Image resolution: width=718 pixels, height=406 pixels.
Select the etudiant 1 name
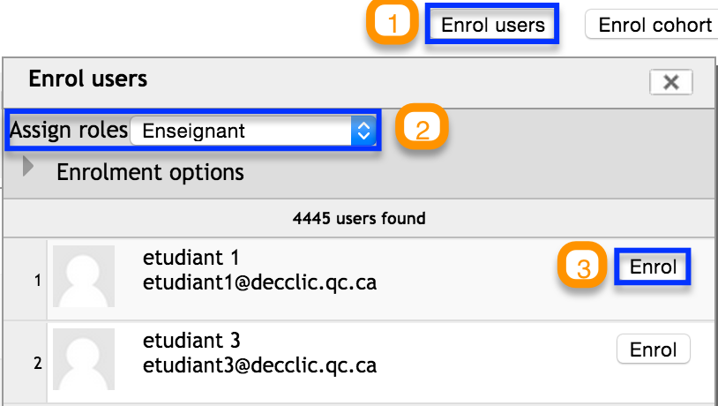191,258
